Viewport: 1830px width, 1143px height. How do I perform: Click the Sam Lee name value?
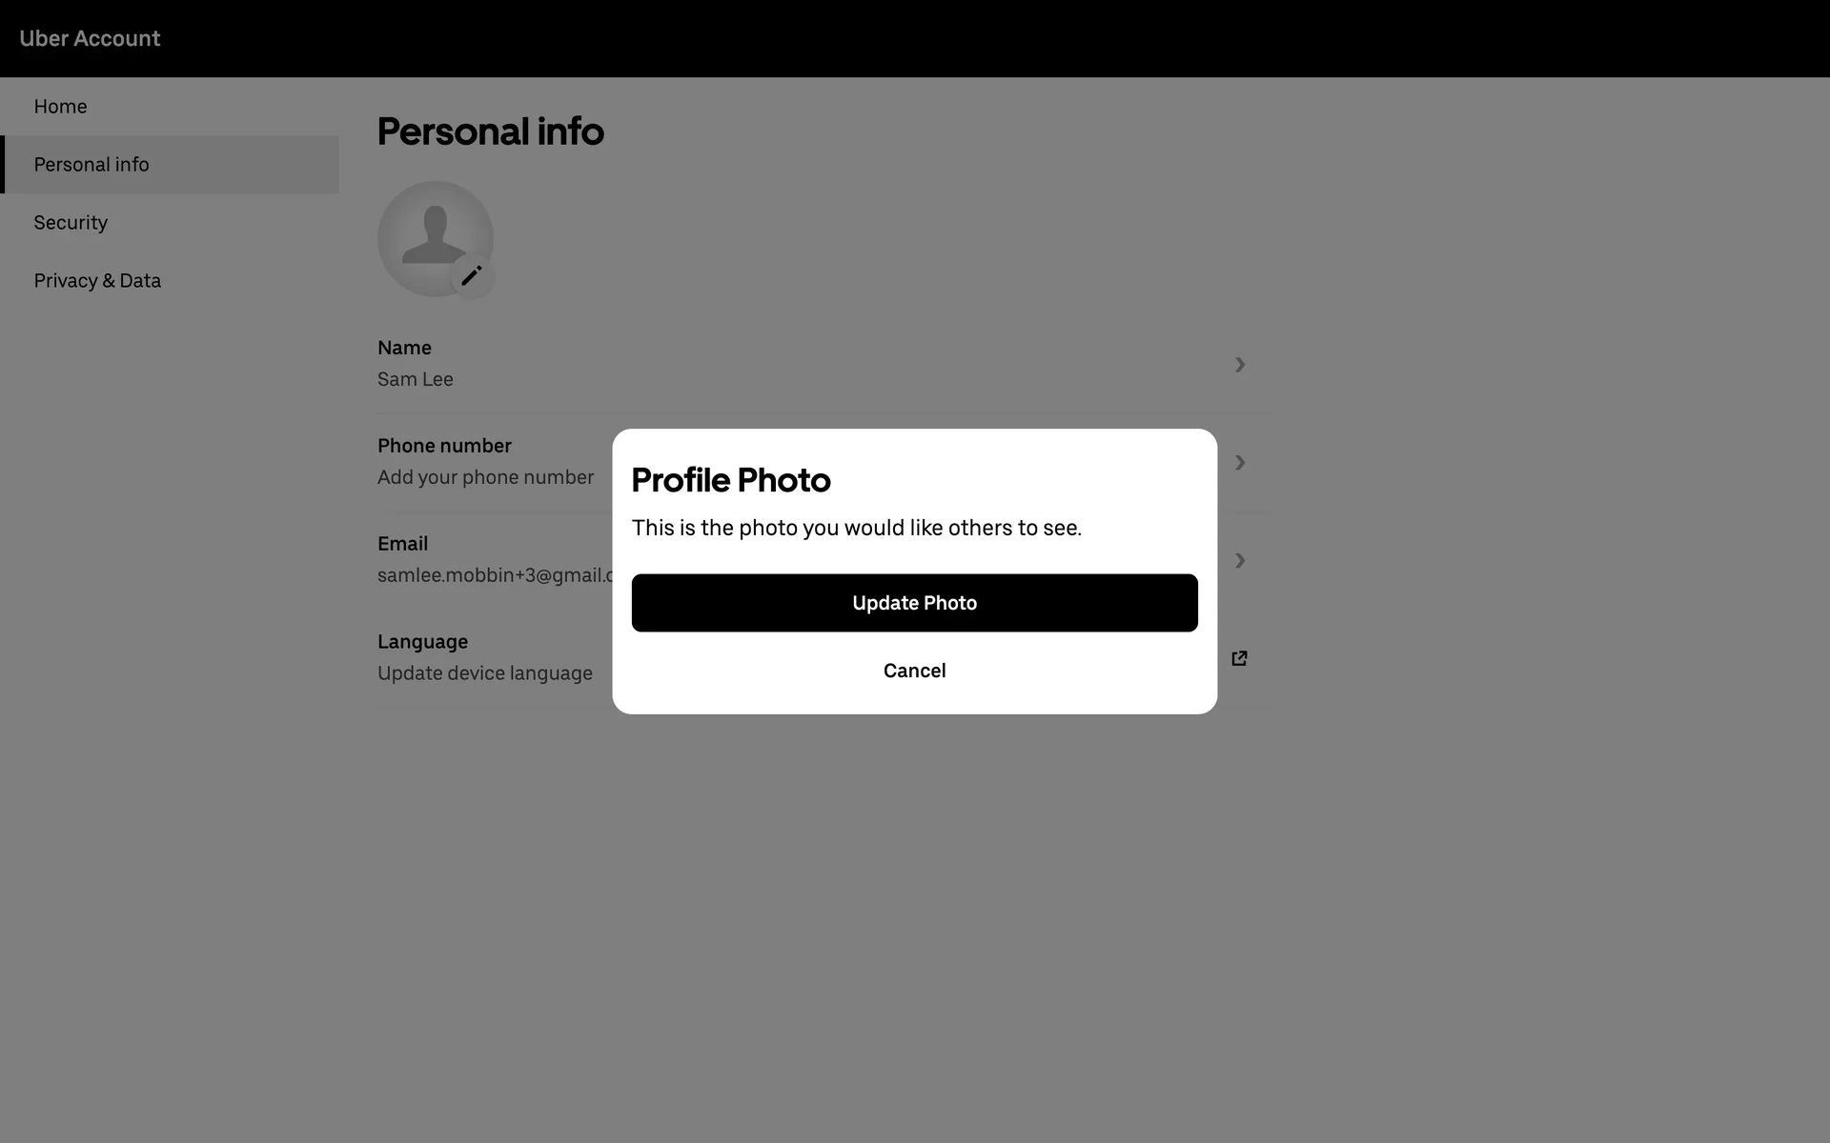point(416,379)
